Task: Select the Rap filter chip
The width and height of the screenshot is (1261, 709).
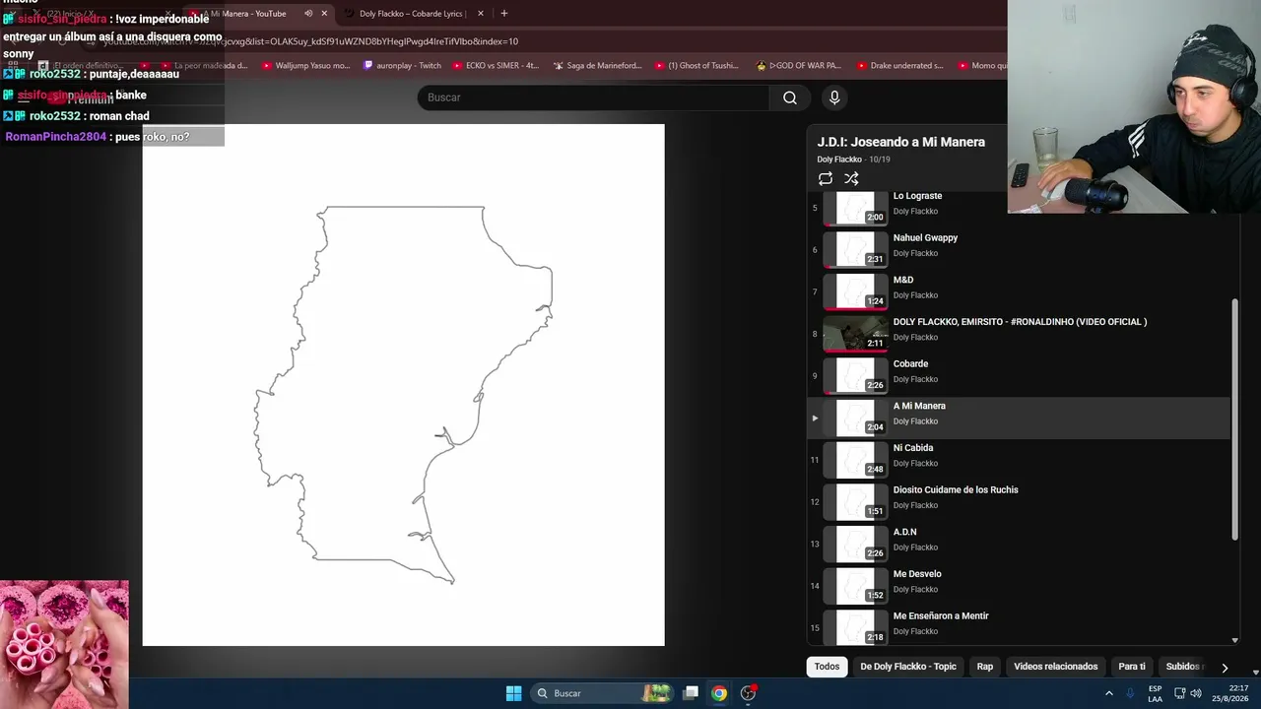Action: click(x=985, y=667)
